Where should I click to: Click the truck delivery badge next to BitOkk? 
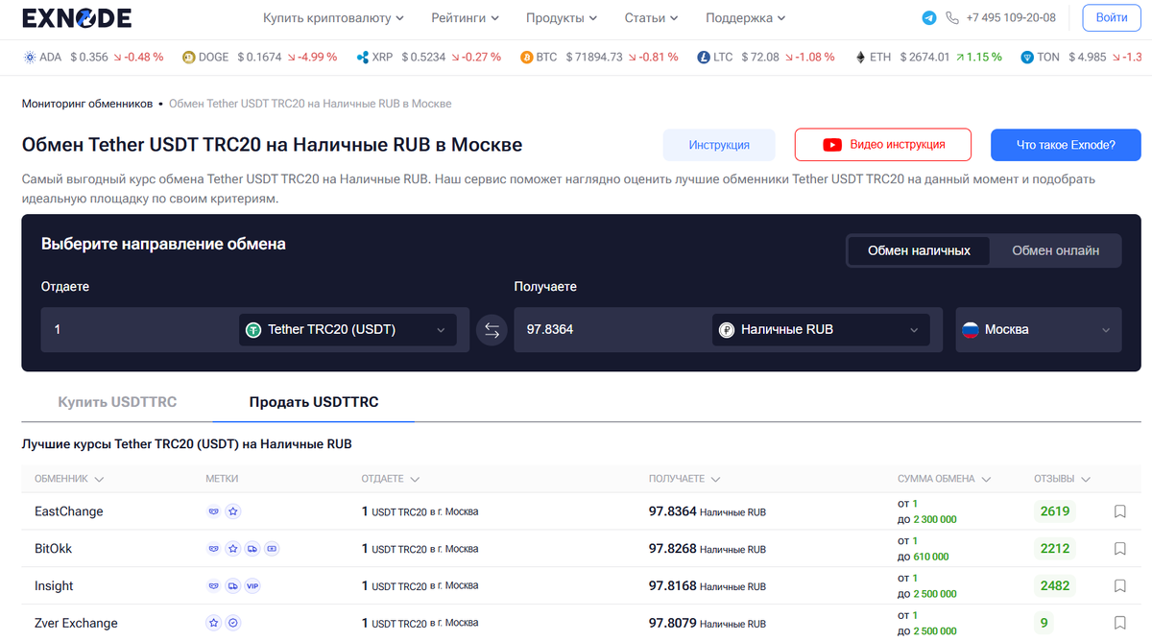point(252,548)
